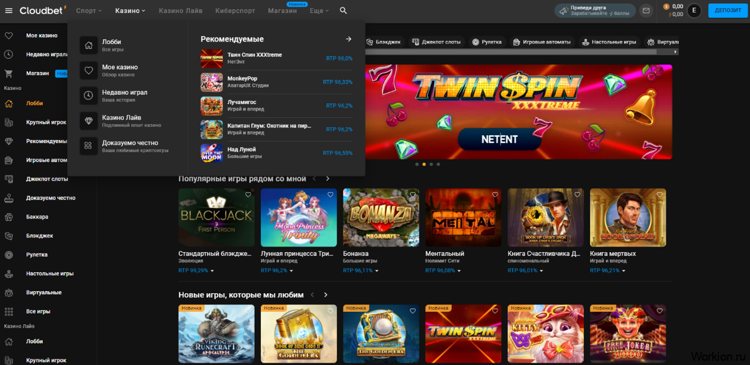The height and width of the screenshot is (365, 750).
Task: Open Казино Лайв in top navigation
Action: pos(181,11)
